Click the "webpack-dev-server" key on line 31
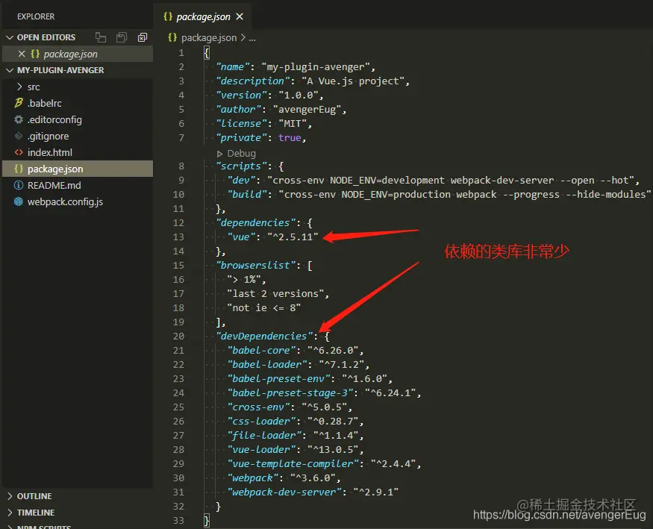 pos(284,492)
